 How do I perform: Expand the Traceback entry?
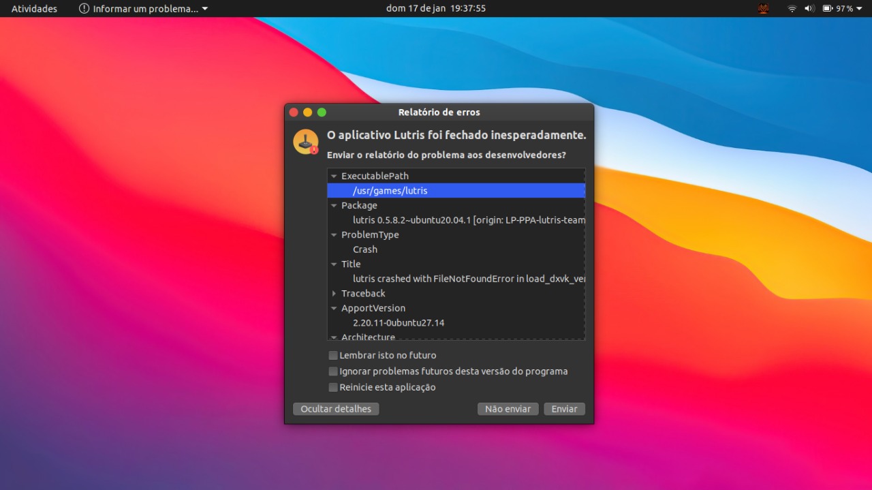[334, 294]
